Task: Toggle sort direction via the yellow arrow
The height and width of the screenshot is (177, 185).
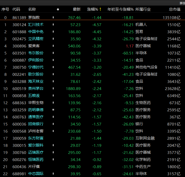Action: pos(100,9)
